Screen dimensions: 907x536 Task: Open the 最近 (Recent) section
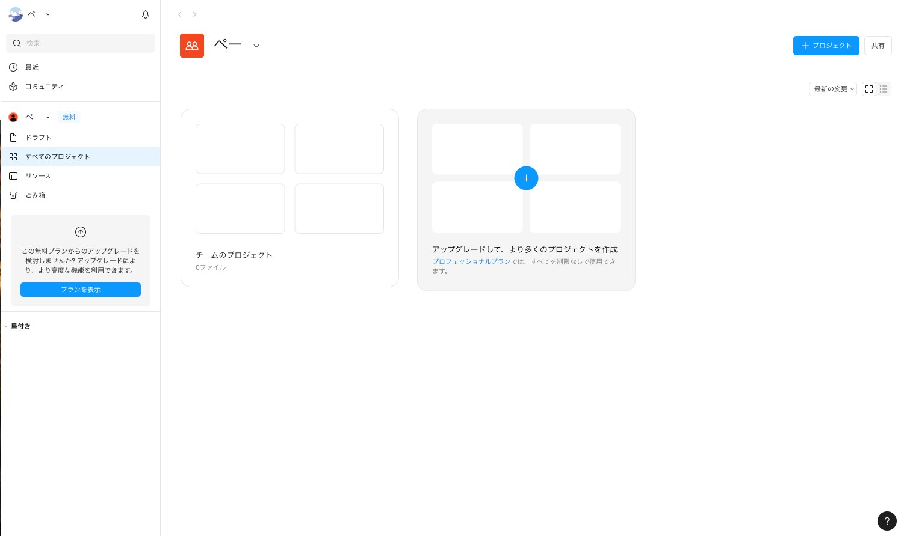click(32, 67)
